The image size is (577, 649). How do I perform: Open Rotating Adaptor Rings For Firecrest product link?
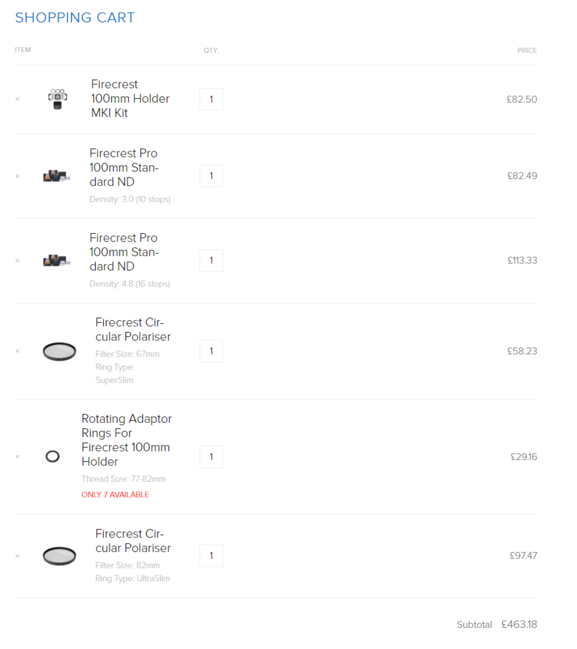(127, 440)
